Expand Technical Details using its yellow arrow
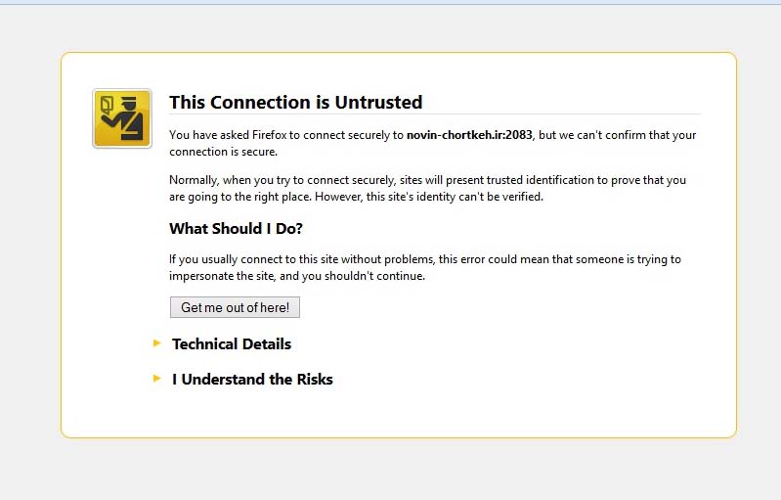781x500 pixels. coord(157,342)
